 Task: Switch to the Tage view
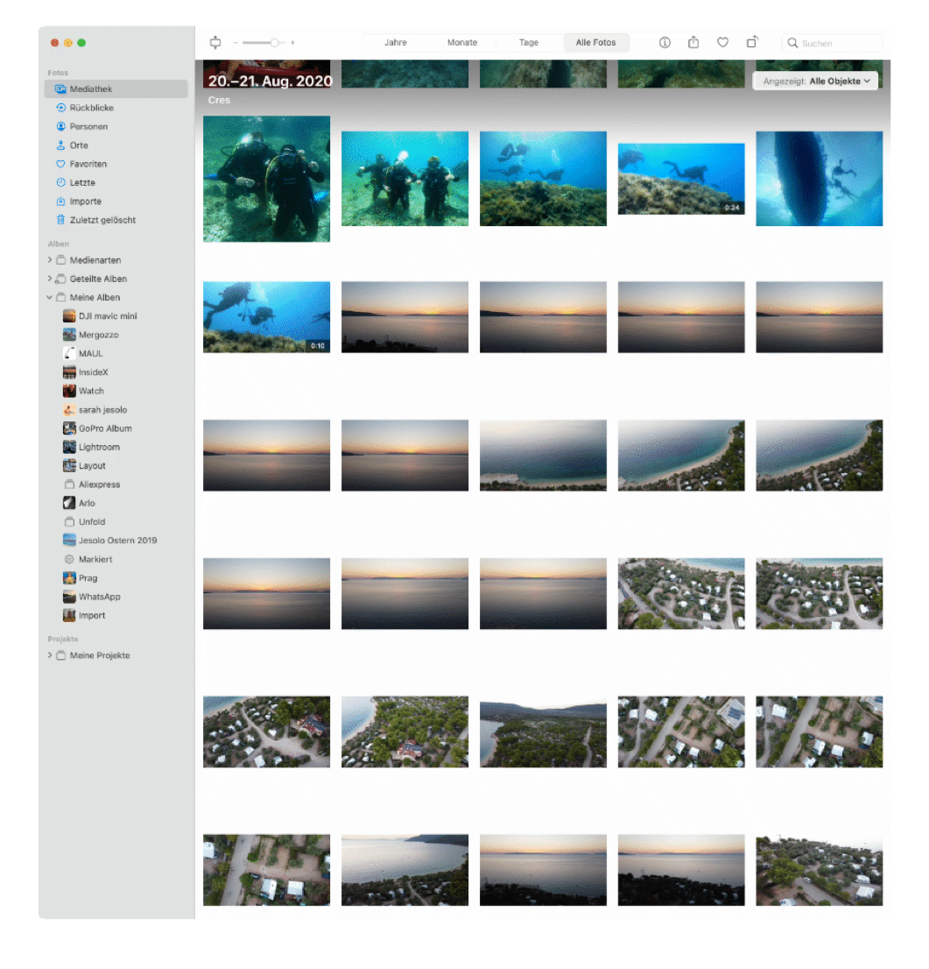point(529,43)
